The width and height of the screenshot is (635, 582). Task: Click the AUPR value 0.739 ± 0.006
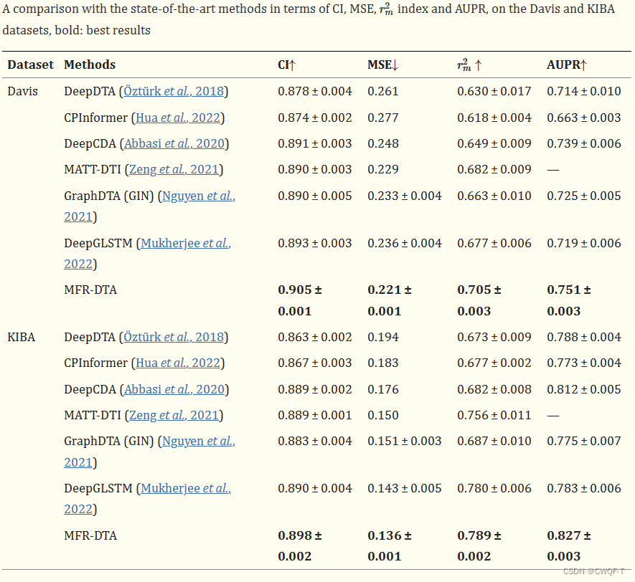(x=584, y=143)
